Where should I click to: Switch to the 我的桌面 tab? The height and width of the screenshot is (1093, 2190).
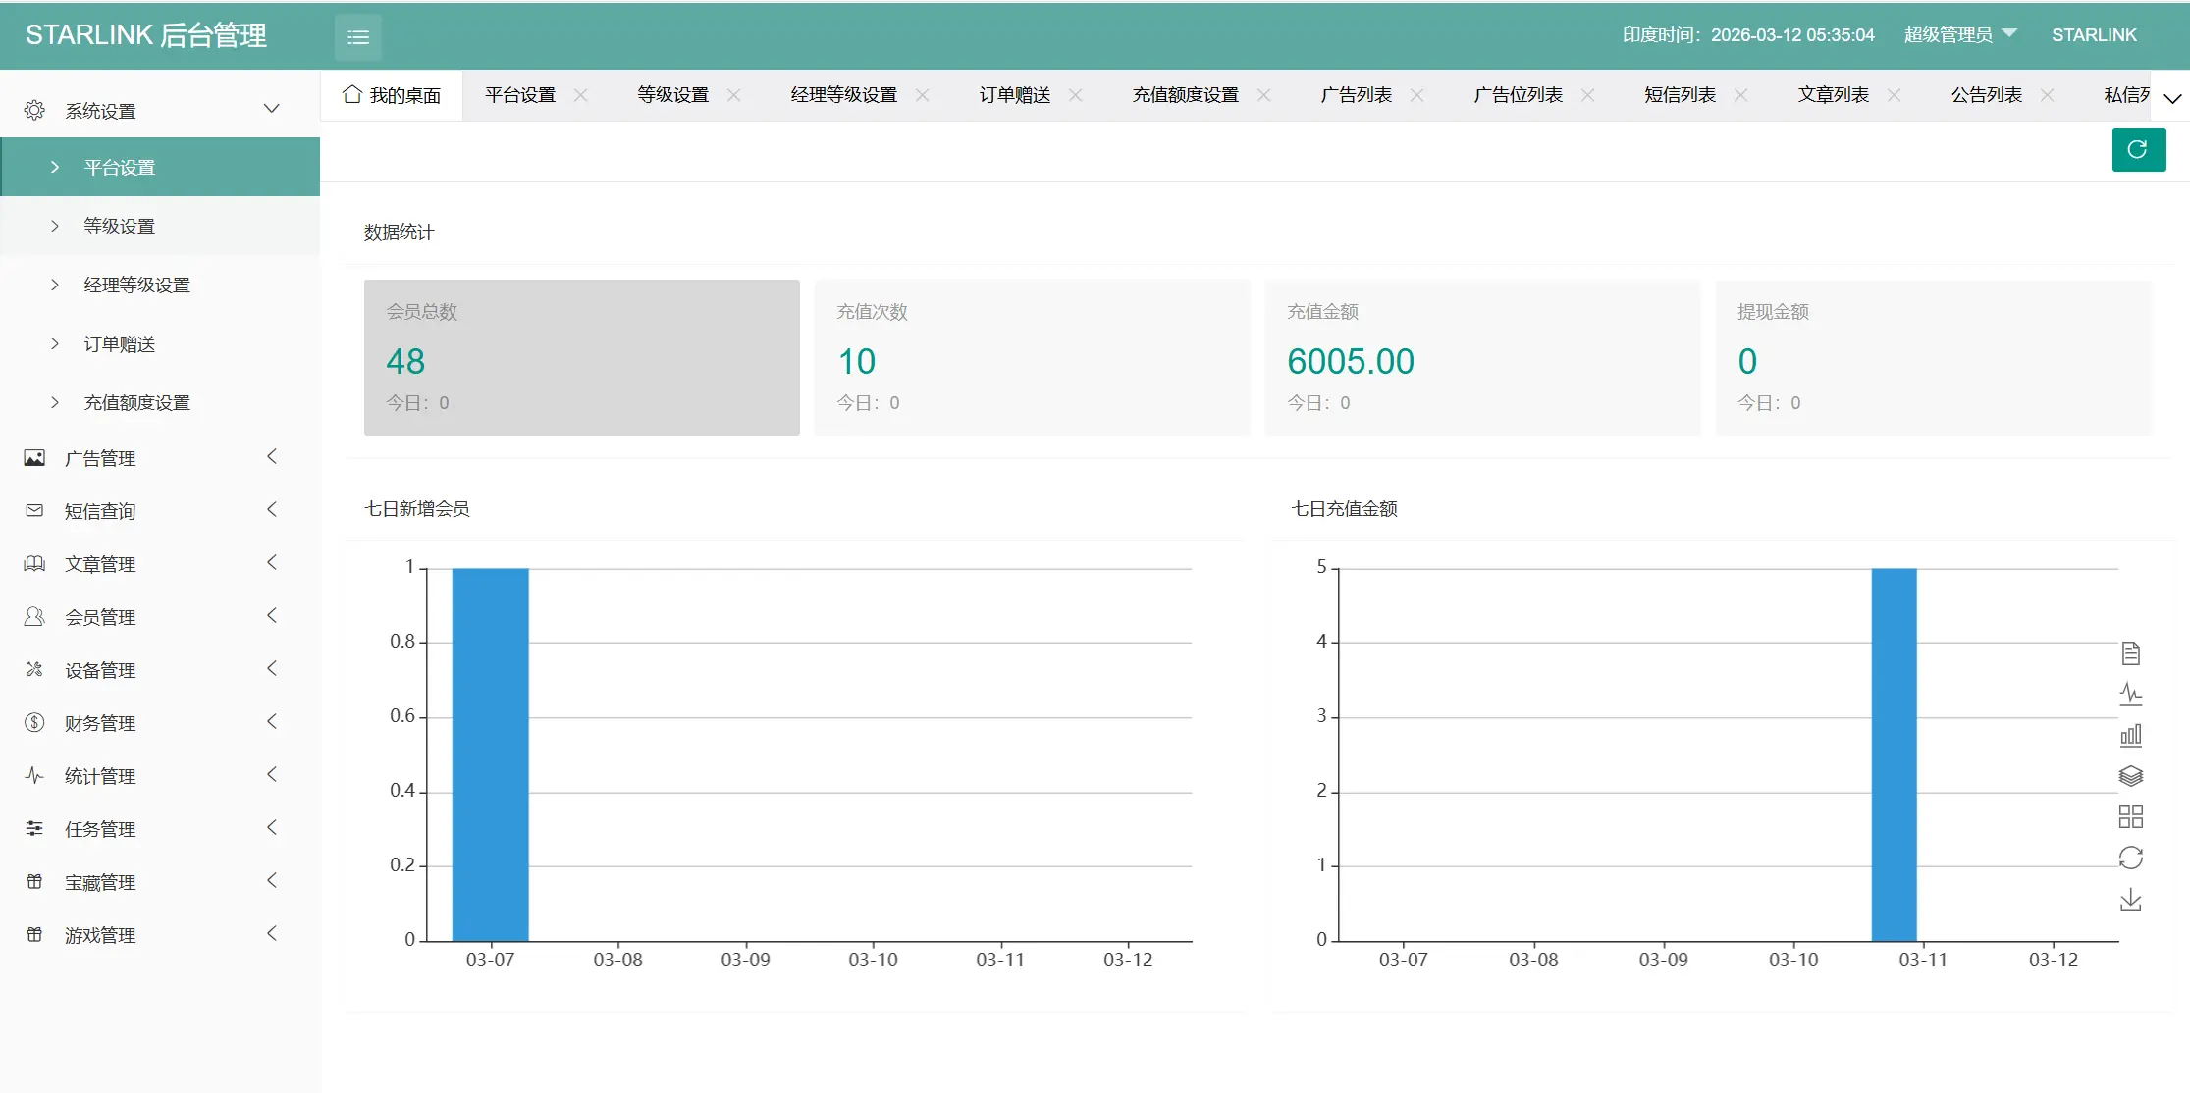coord(392,95)
